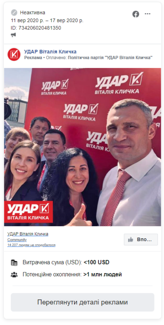Select the ad ID number text
Image resolution: width=164 pixels, height=325 pixels.
(40, 28)
